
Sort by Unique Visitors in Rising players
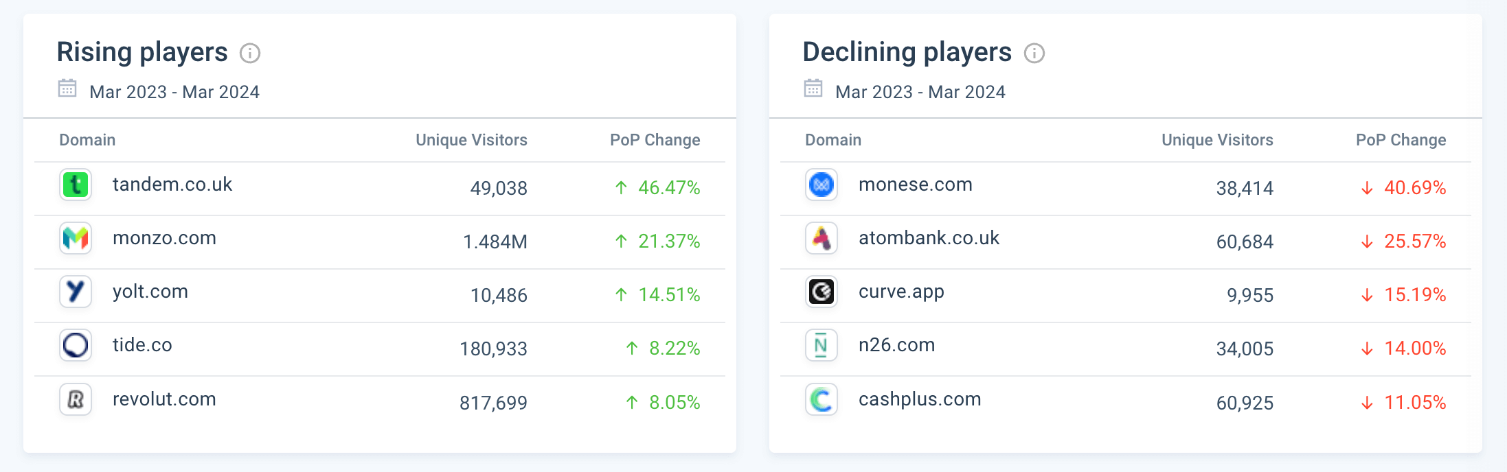click(471, 140)
